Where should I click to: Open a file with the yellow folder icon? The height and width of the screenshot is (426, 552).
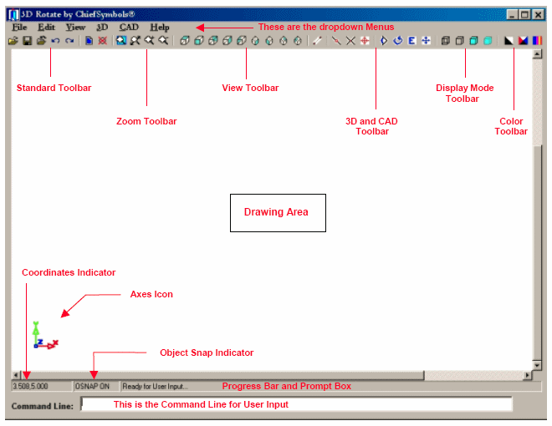tap(13, 41)
